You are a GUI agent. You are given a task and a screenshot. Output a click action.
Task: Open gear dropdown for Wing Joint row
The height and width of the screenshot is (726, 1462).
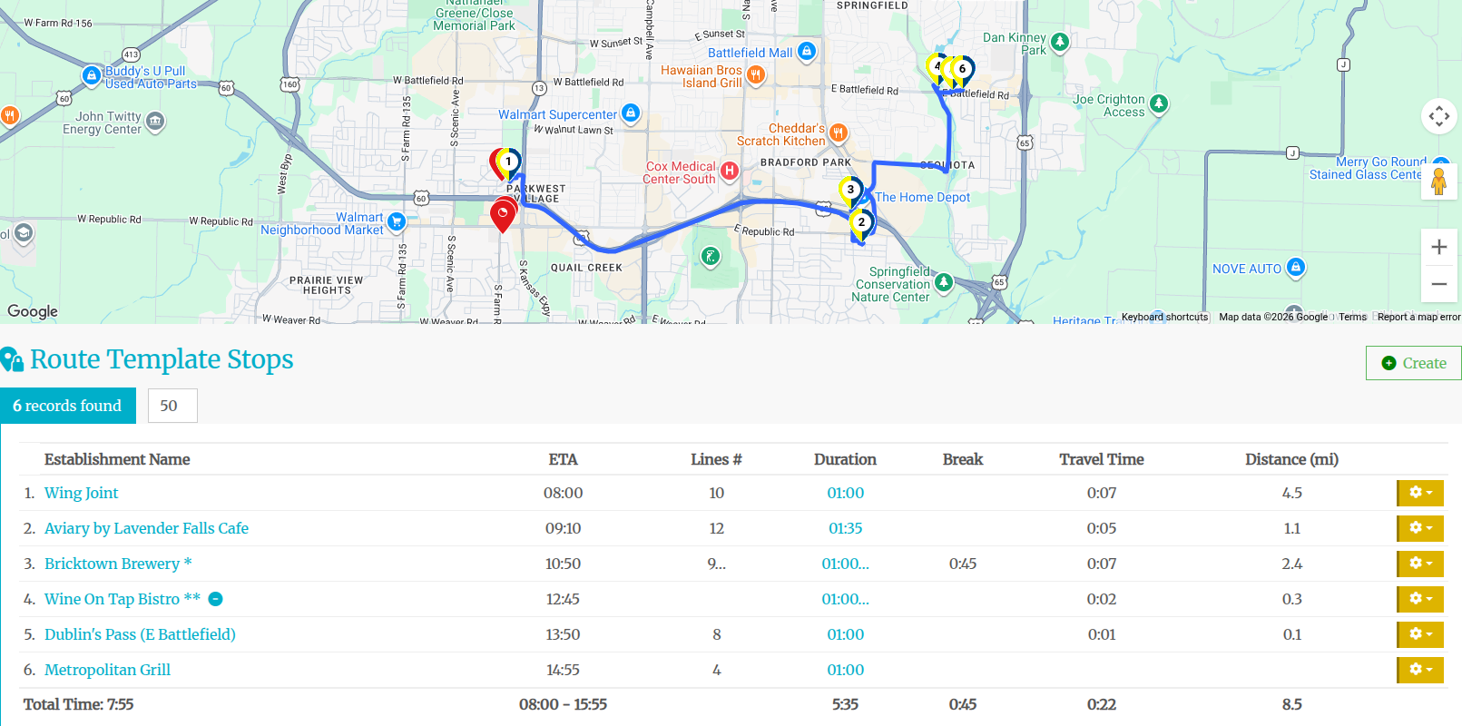1420,493
